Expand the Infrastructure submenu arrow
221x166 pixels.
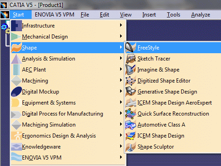tap(121, 25)
